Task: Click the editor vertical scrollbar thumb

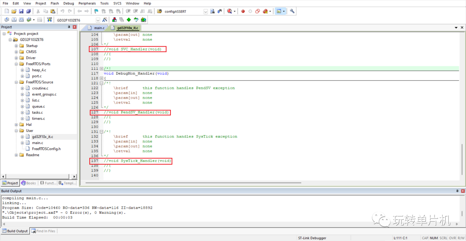Action: (462, 160)
